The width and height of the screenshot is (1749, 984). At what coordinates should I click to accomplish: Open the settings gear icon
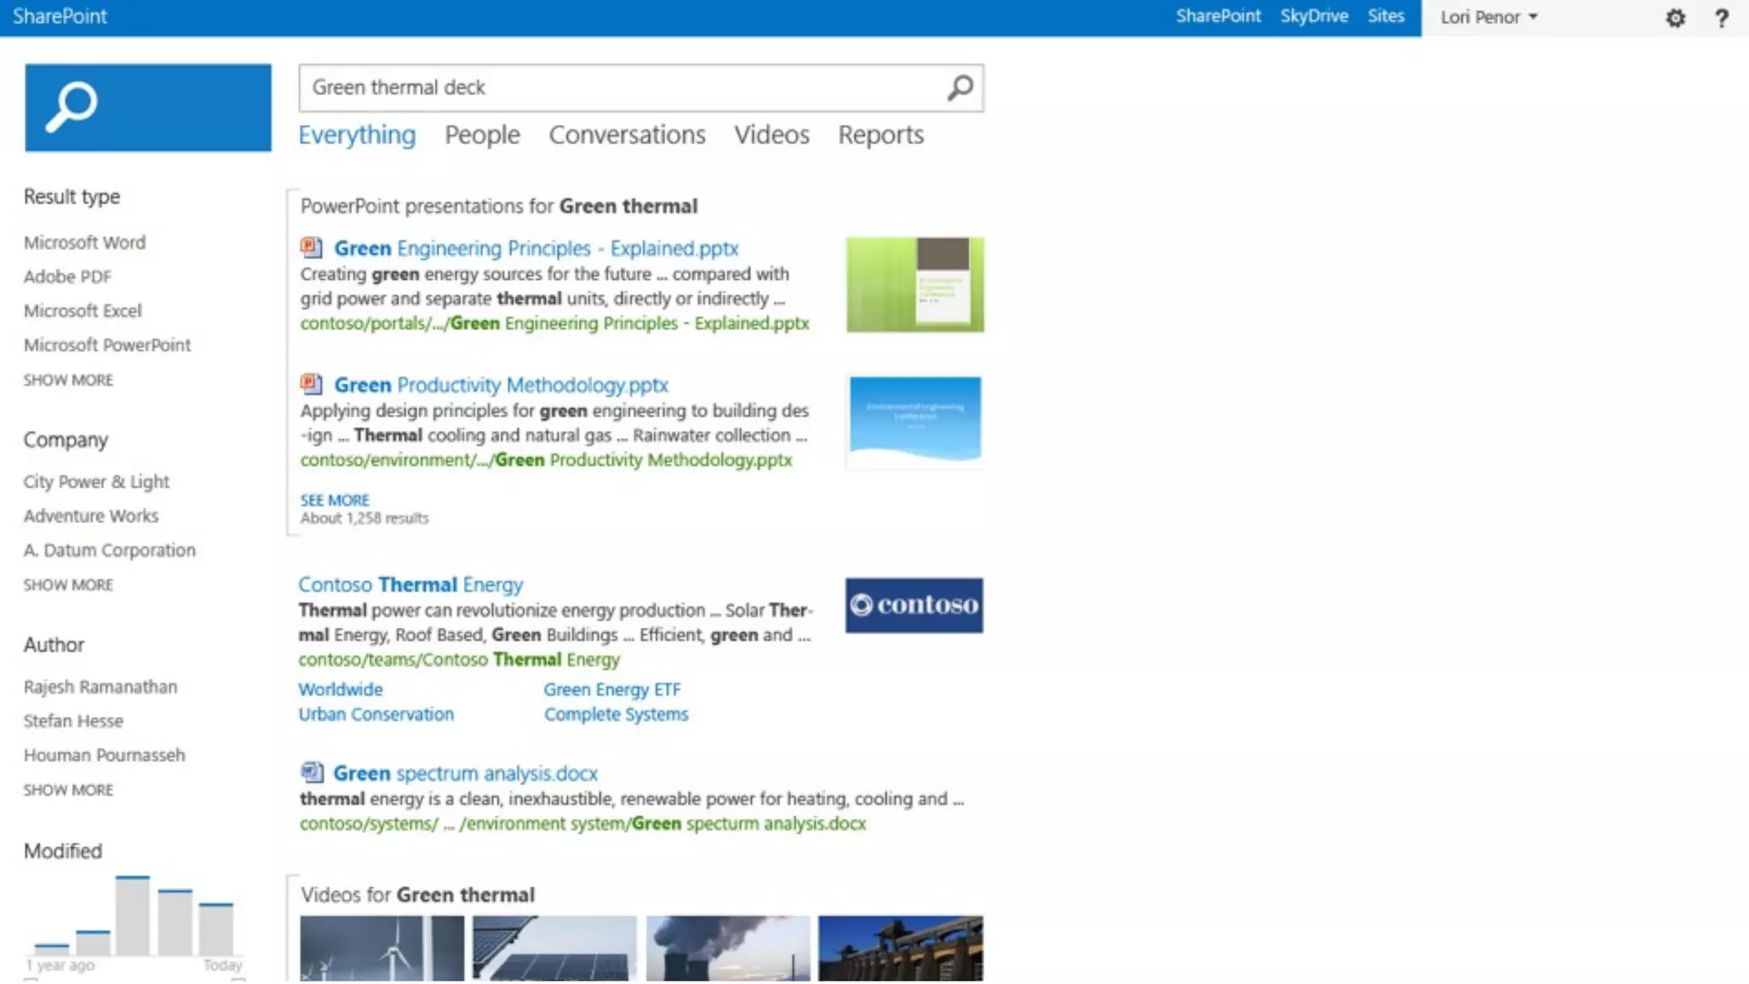point(1675,18)
